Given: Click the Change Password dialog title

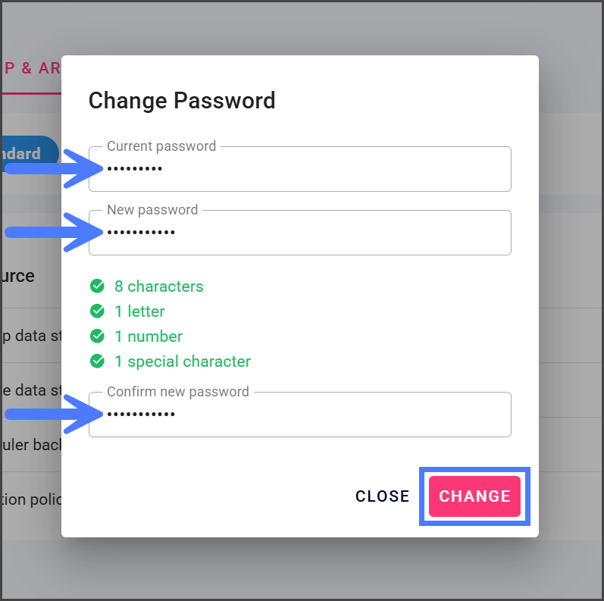Looking at the screenshot, I should tap(182, 100).
